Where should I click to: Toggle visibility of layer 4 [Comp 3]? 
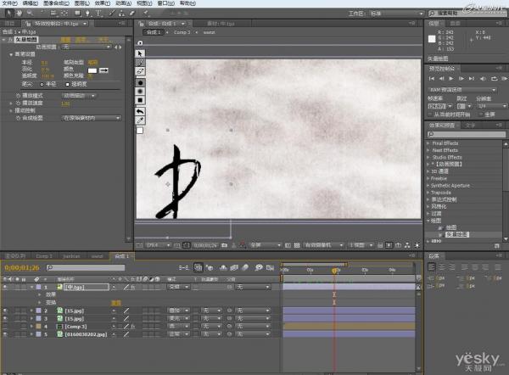[5, 327]
